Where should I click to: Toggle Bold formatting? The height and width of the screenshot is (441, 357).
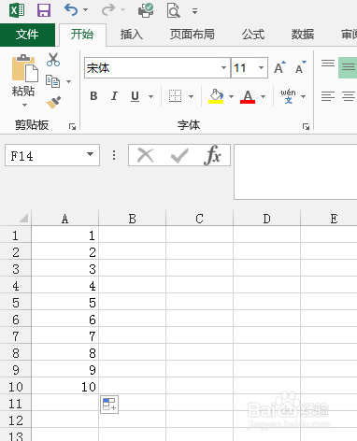tap(93, 96)
